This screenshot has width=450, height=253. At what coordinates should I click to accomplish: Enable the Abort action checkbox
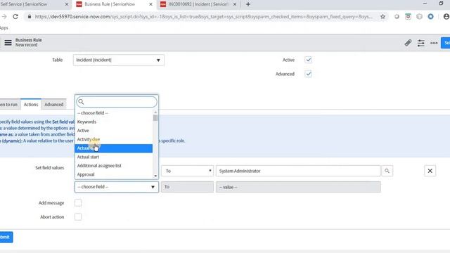click(x=78, y=216)
